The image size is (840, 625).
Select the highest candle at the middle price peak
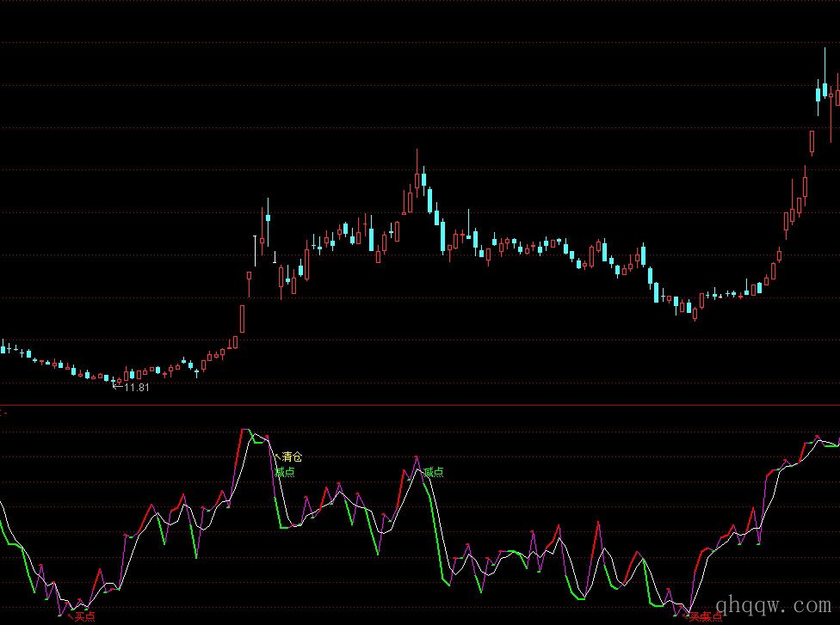417,179
